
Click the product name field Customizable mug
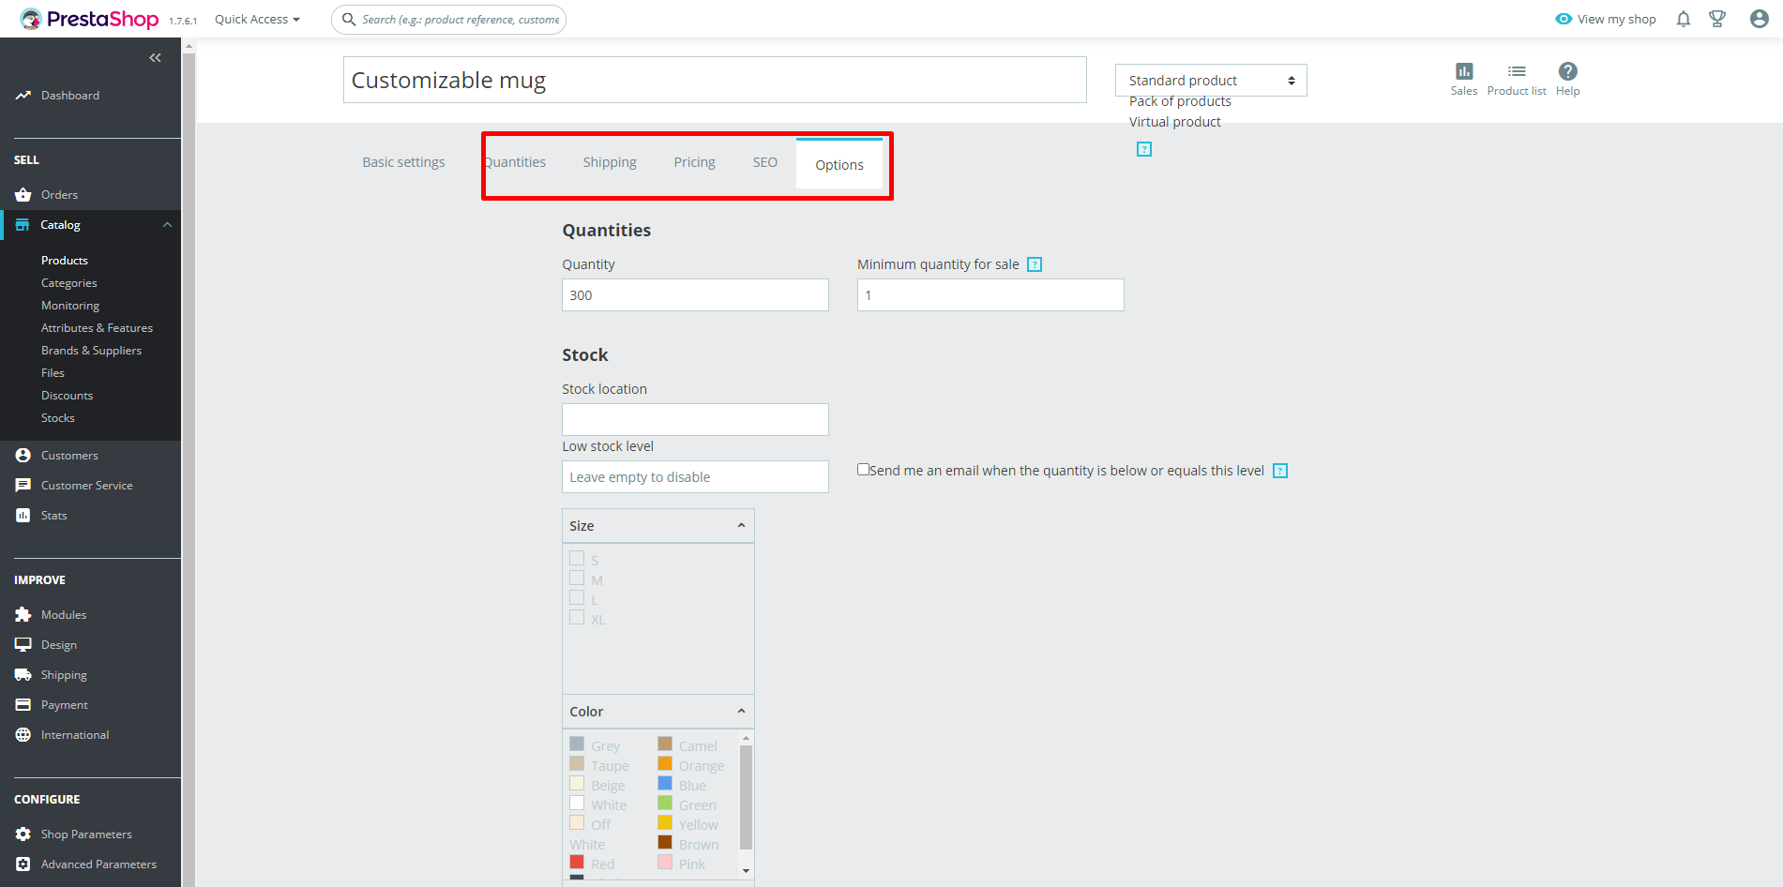click(715, 80)
